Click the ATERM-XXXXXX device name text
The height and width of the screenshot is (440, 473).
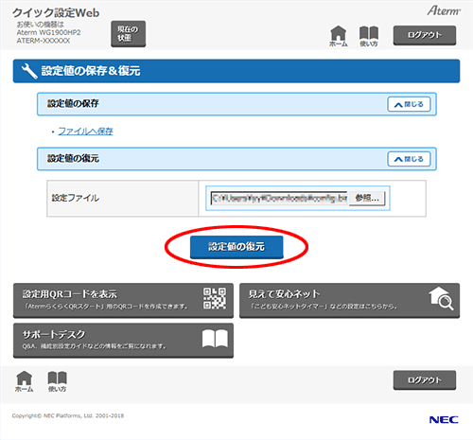pos(44,41)
